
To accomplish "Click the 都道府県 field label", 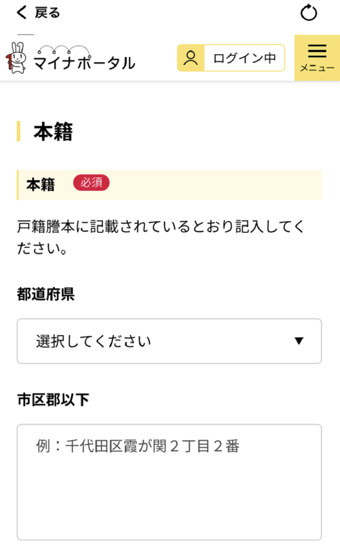I will click(46, 294).
